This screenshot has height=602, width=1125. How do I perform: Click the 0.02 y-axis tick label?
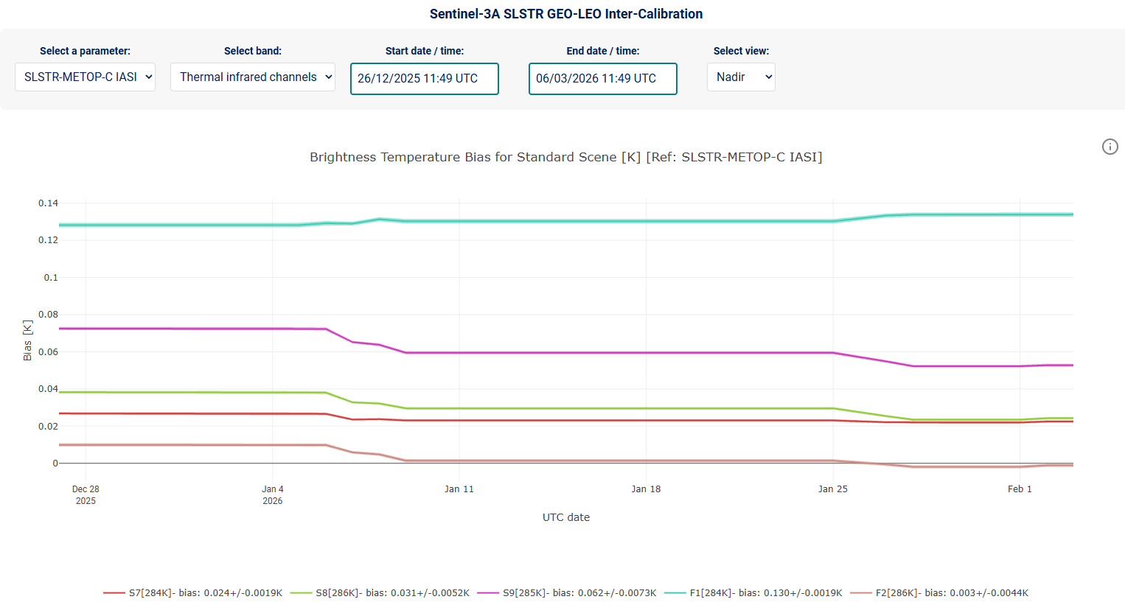pos(49,427)
